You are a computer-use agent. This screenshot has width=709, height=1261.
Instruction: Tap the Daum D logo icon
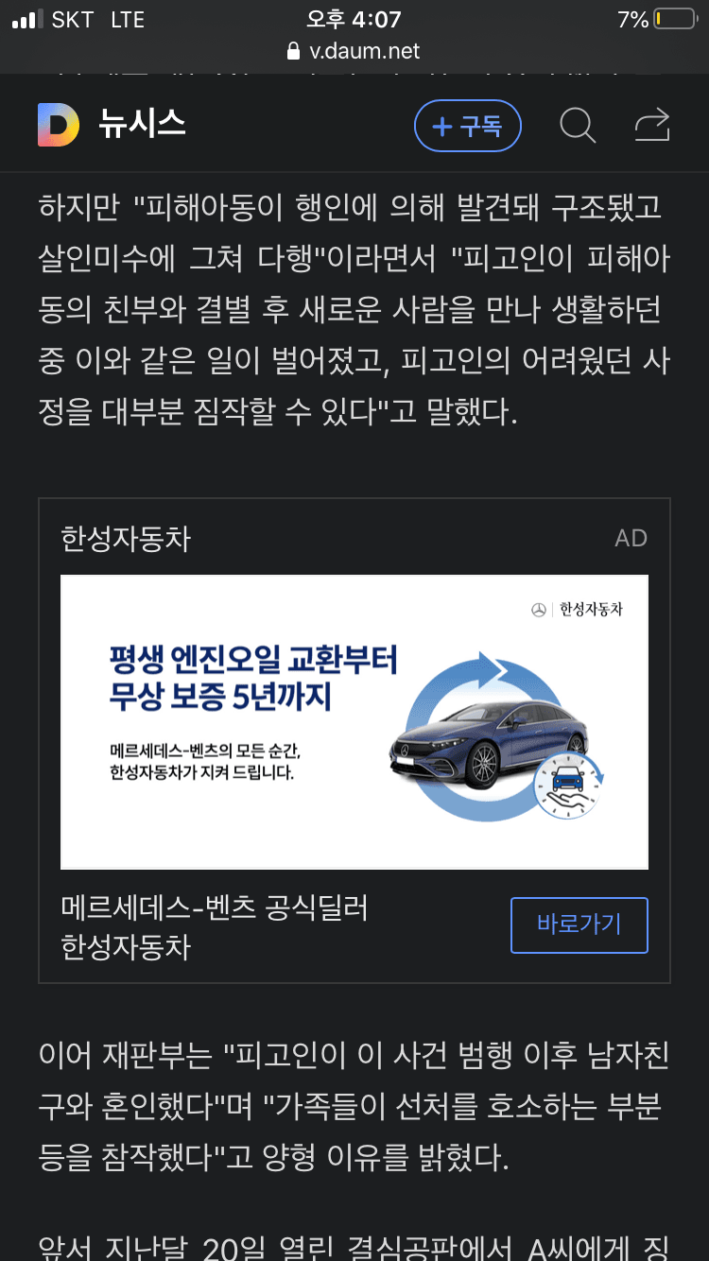[x=59, y=125]
